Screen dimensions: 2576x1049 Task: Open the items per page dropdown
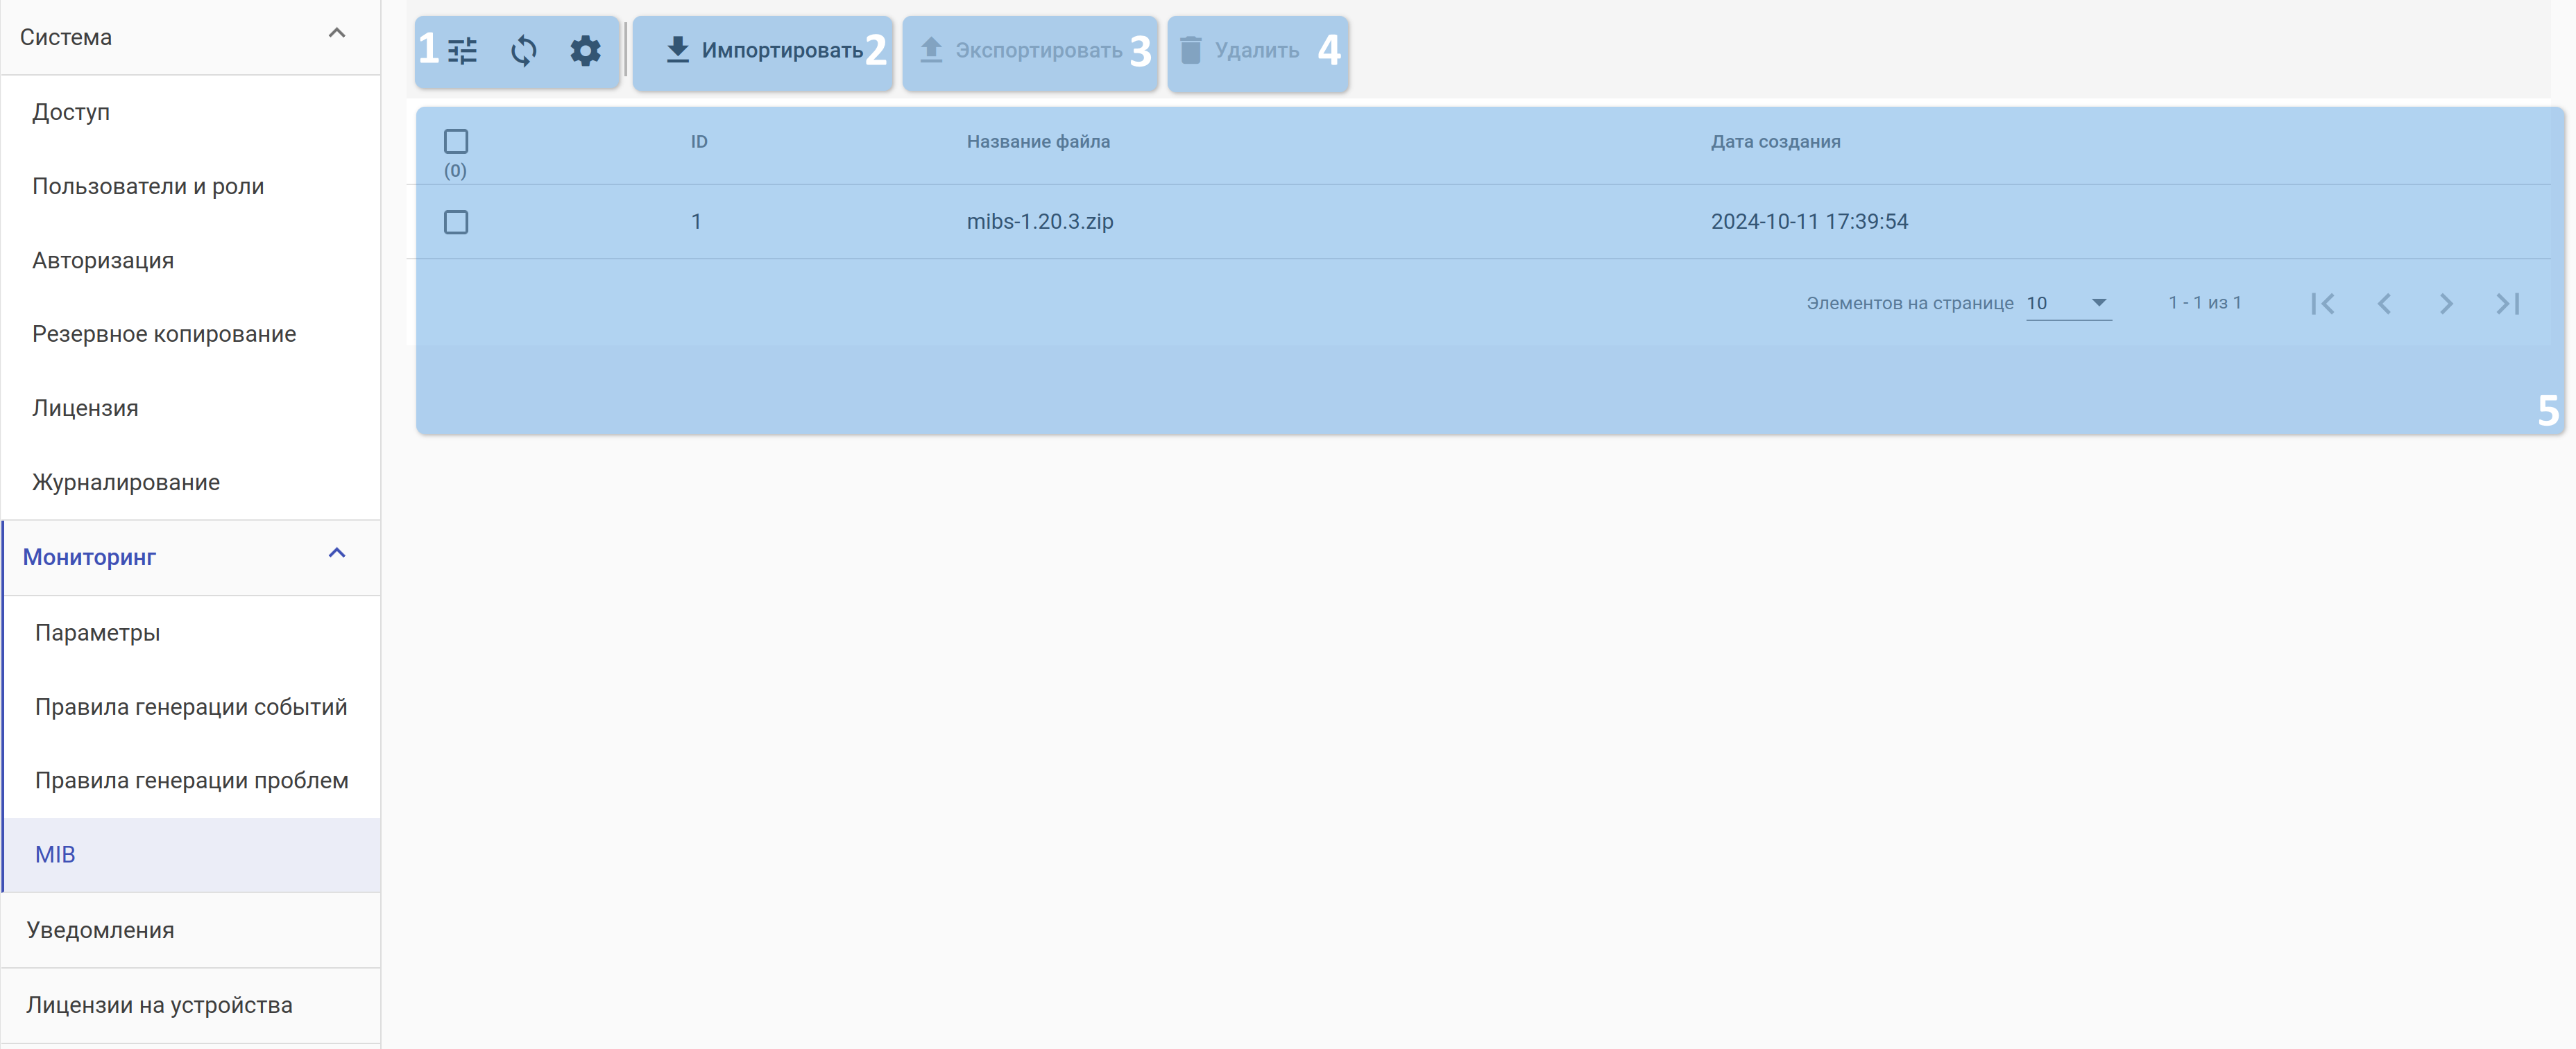pos(2068,303)
